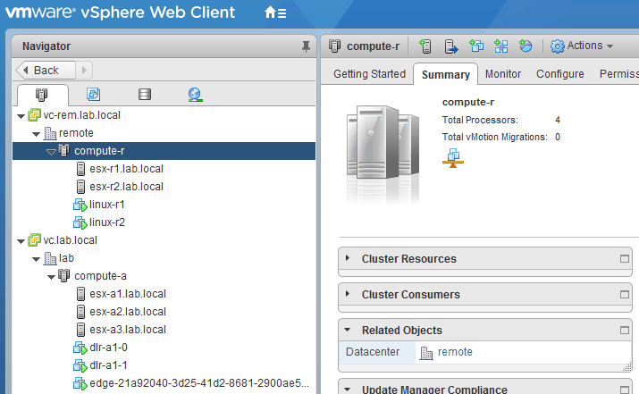Collapse the compute-a cluster node
The width and height of the screenshot is (639, 394).
[51, 277]
